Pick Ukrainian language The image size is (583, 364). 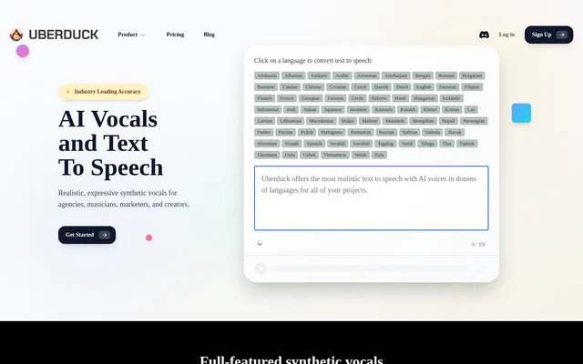tap(267, 155)
